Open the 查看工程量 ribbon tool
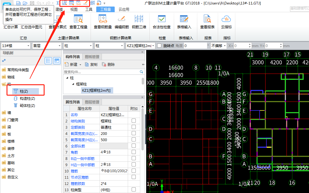This screenshot has height=193, width=309. (x=78, y=22)
